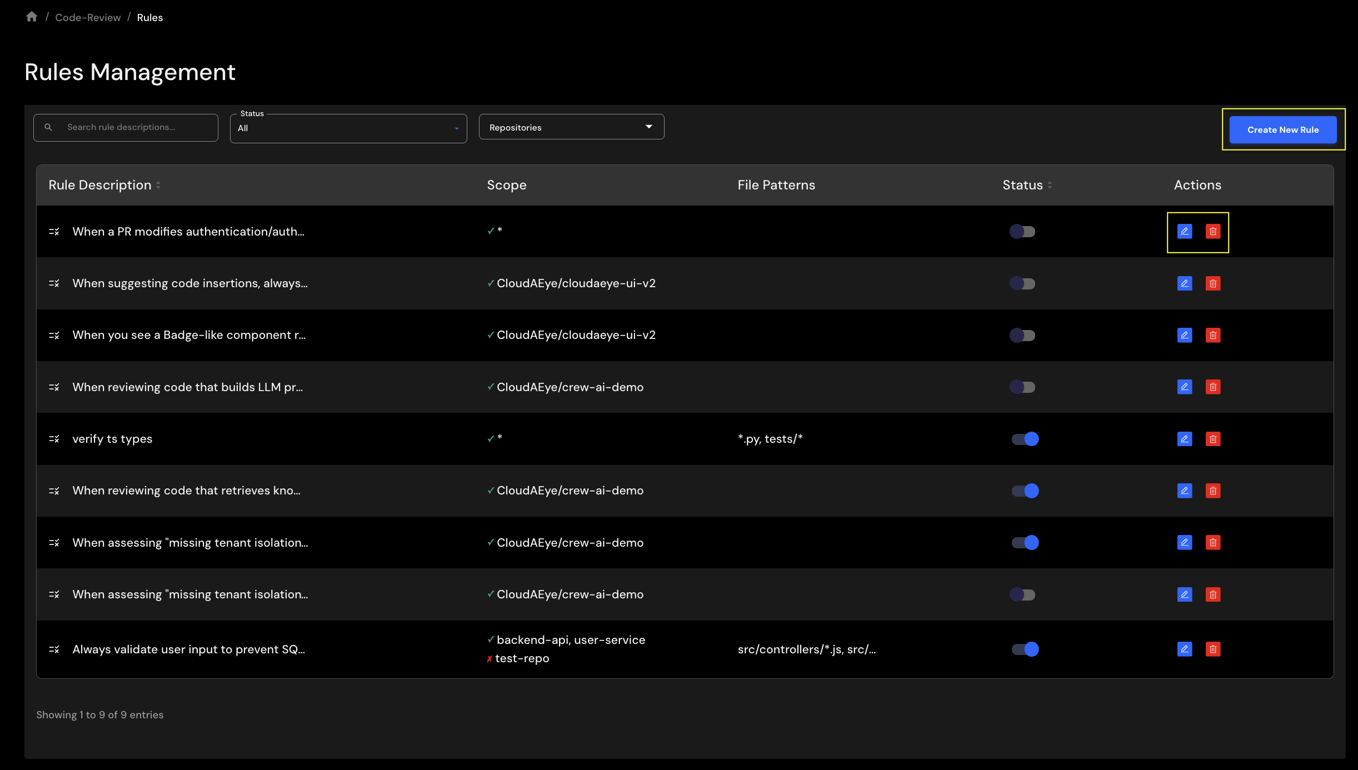Open the Status filter dropdown
This screenshot has width=1358, height=770.
(x=348, y=128)
